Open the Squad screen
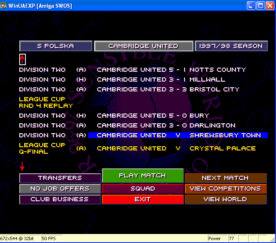Image resolution: width=276 pixels, height=243 pixels. (x=143, y=189)
